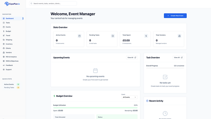Click the "No upcoming events" text
211x119 pixels.
tap(95, 76)
